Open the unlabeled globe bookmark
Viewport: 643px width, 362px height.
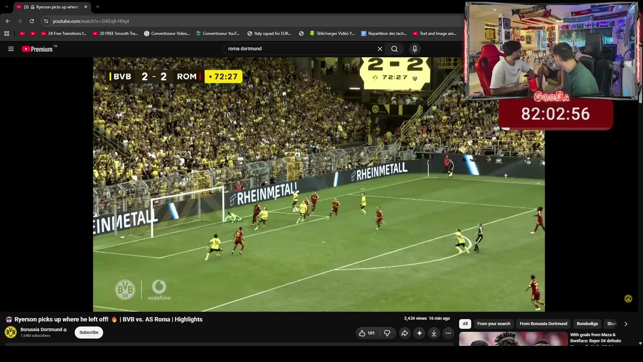point(301,34)
